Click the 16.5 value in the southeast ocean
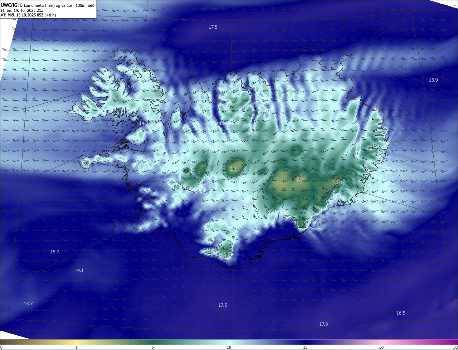Image resolution: width=458 pixels, height=350 pixels. (401, 313)
